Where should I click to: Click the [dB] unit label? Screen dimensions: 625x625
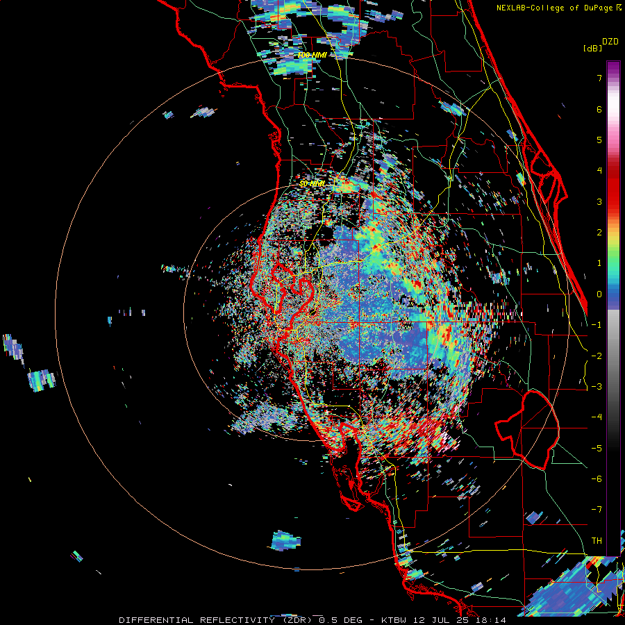(x=592, y=48)
